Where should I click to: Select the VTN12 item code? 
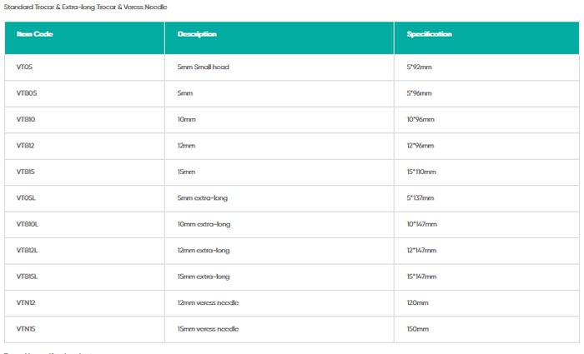click(26, 303)
